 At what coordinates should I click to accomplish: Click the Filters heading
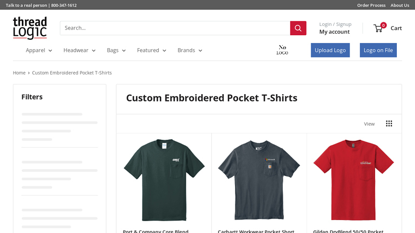(x=32, y=97)
